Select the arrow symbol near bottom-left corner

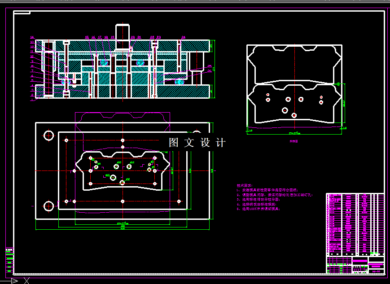pos(14,281)
